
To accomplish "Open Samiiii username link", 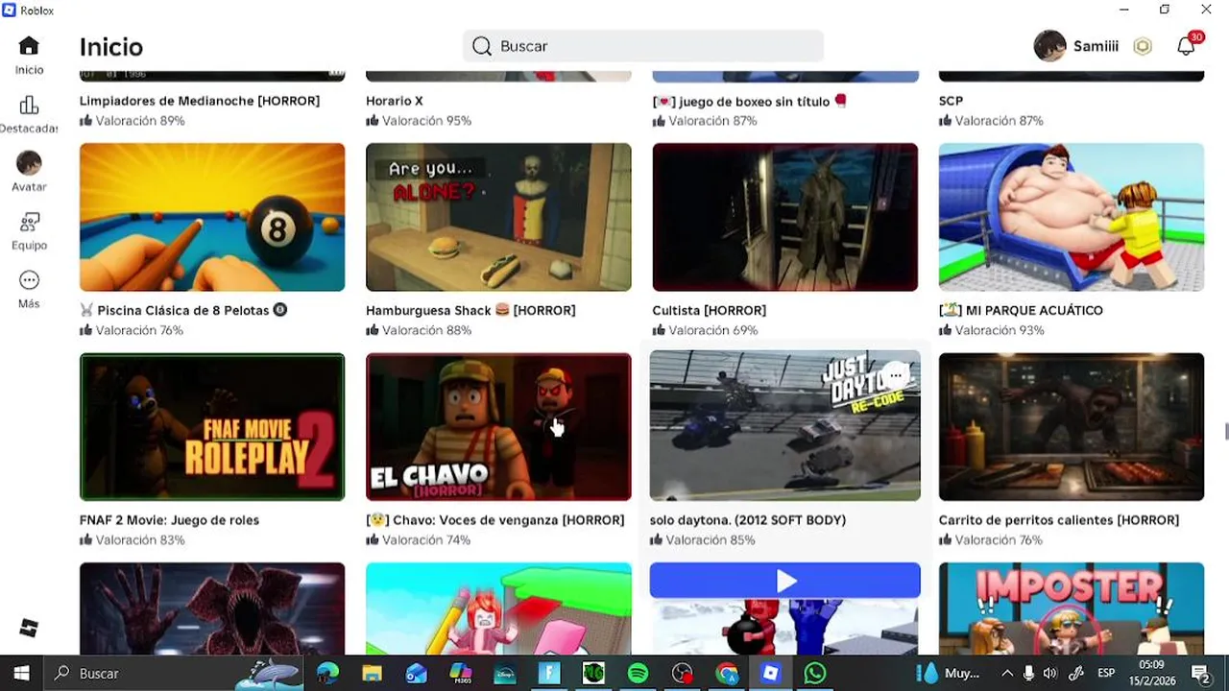I will point(1096,46).
